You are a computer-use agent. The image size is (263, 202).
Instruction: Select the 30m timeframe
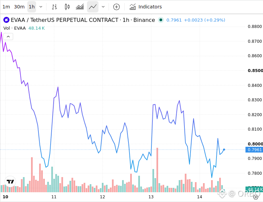coord(19,7)
